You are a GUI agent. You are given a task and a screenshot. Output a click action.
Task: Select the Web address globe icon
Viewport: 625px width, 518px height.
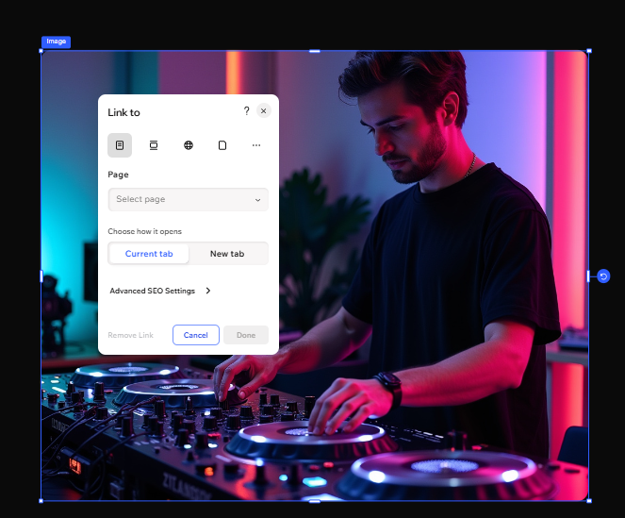(x=189, y=145)
